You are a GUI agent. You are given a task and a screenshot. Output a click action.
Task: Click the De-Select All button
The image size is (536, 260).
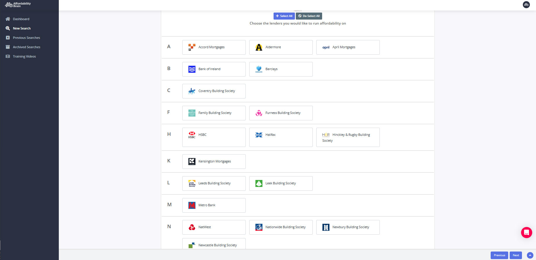coord(309,16)
